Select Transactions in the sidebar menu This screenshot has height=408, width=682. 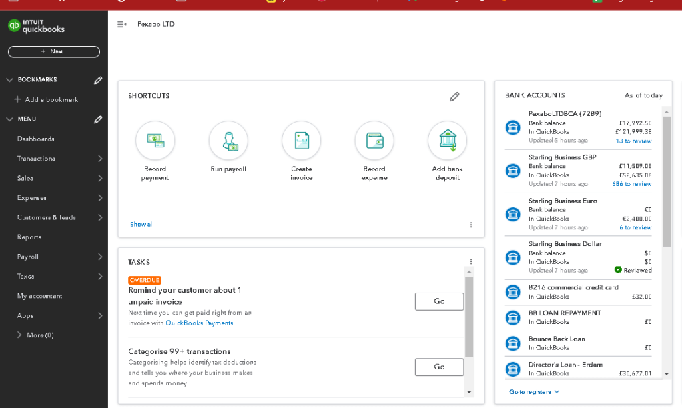[x=36, y=159]
